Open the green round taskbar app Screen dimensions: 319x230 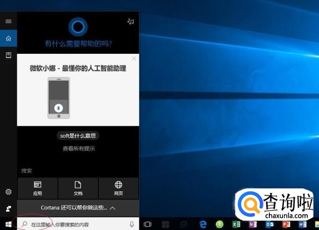click(x=219, y=224)
